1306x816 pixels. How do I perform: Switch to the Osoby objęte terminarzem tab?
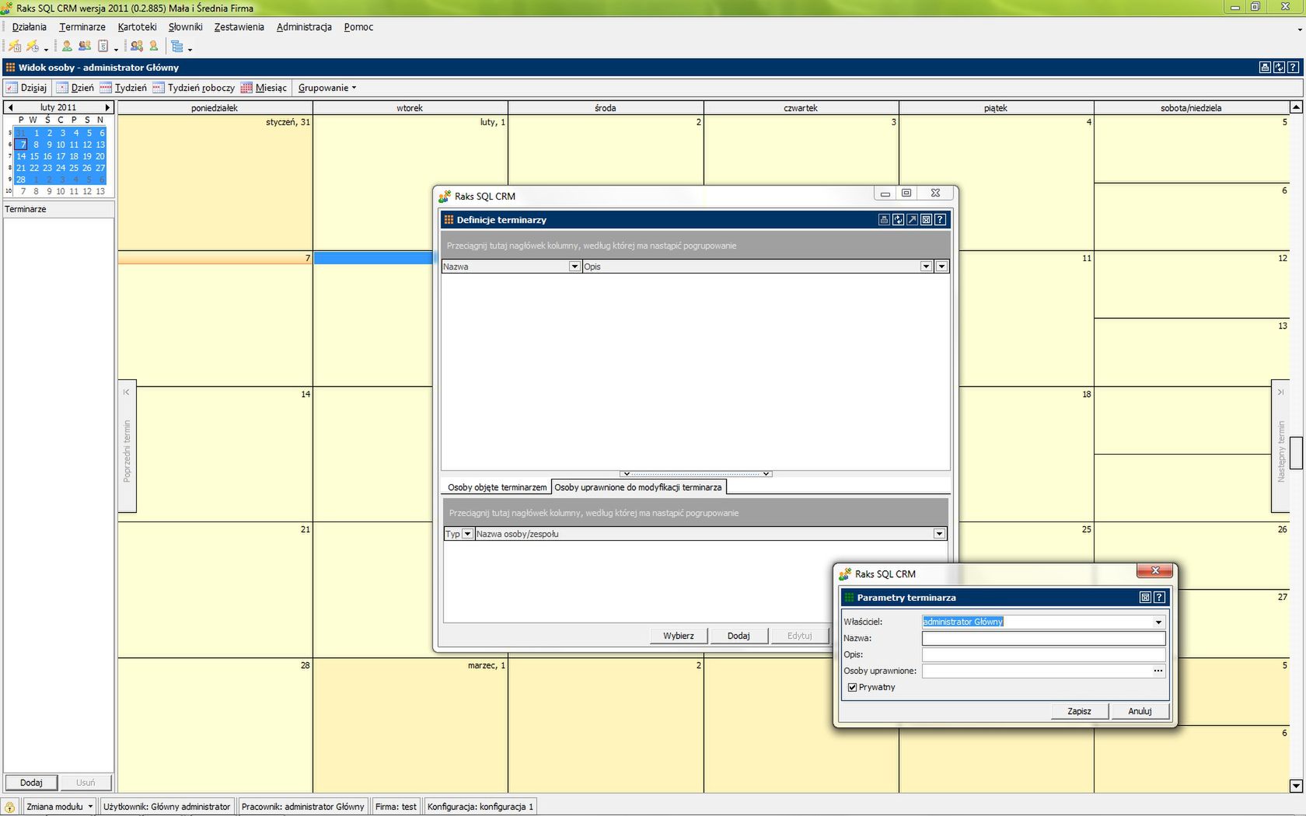(x=497, y=487)
